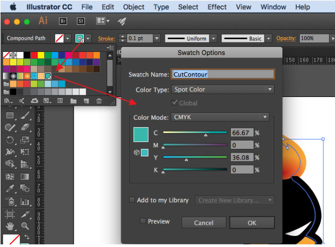The image size is (335, 247).
Task: Open the Color Type dropdown
Action: point(223,90)
